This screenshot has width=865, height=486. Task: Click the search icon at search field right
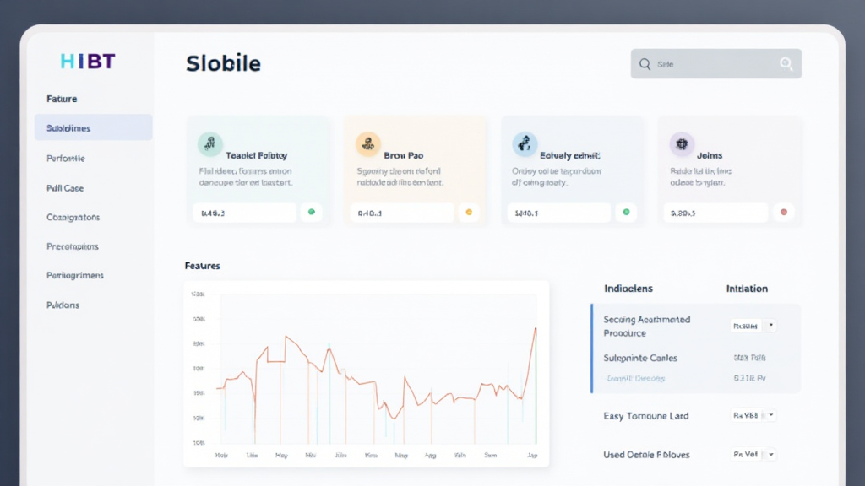coord(786,64)
